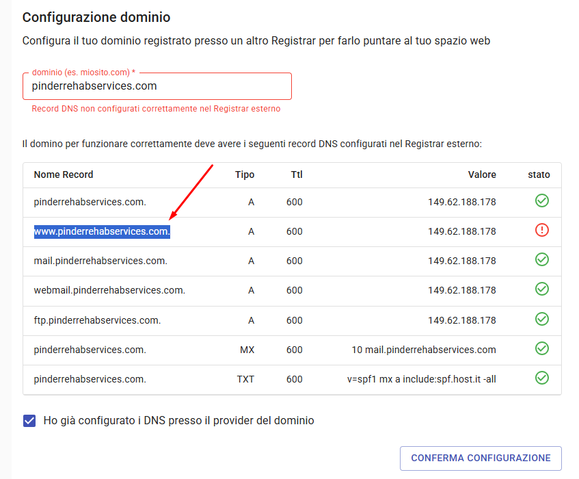Click green check status for root A record
This screenshot has width=579, height=479.
pyautogui.click(x=541, y=201)
